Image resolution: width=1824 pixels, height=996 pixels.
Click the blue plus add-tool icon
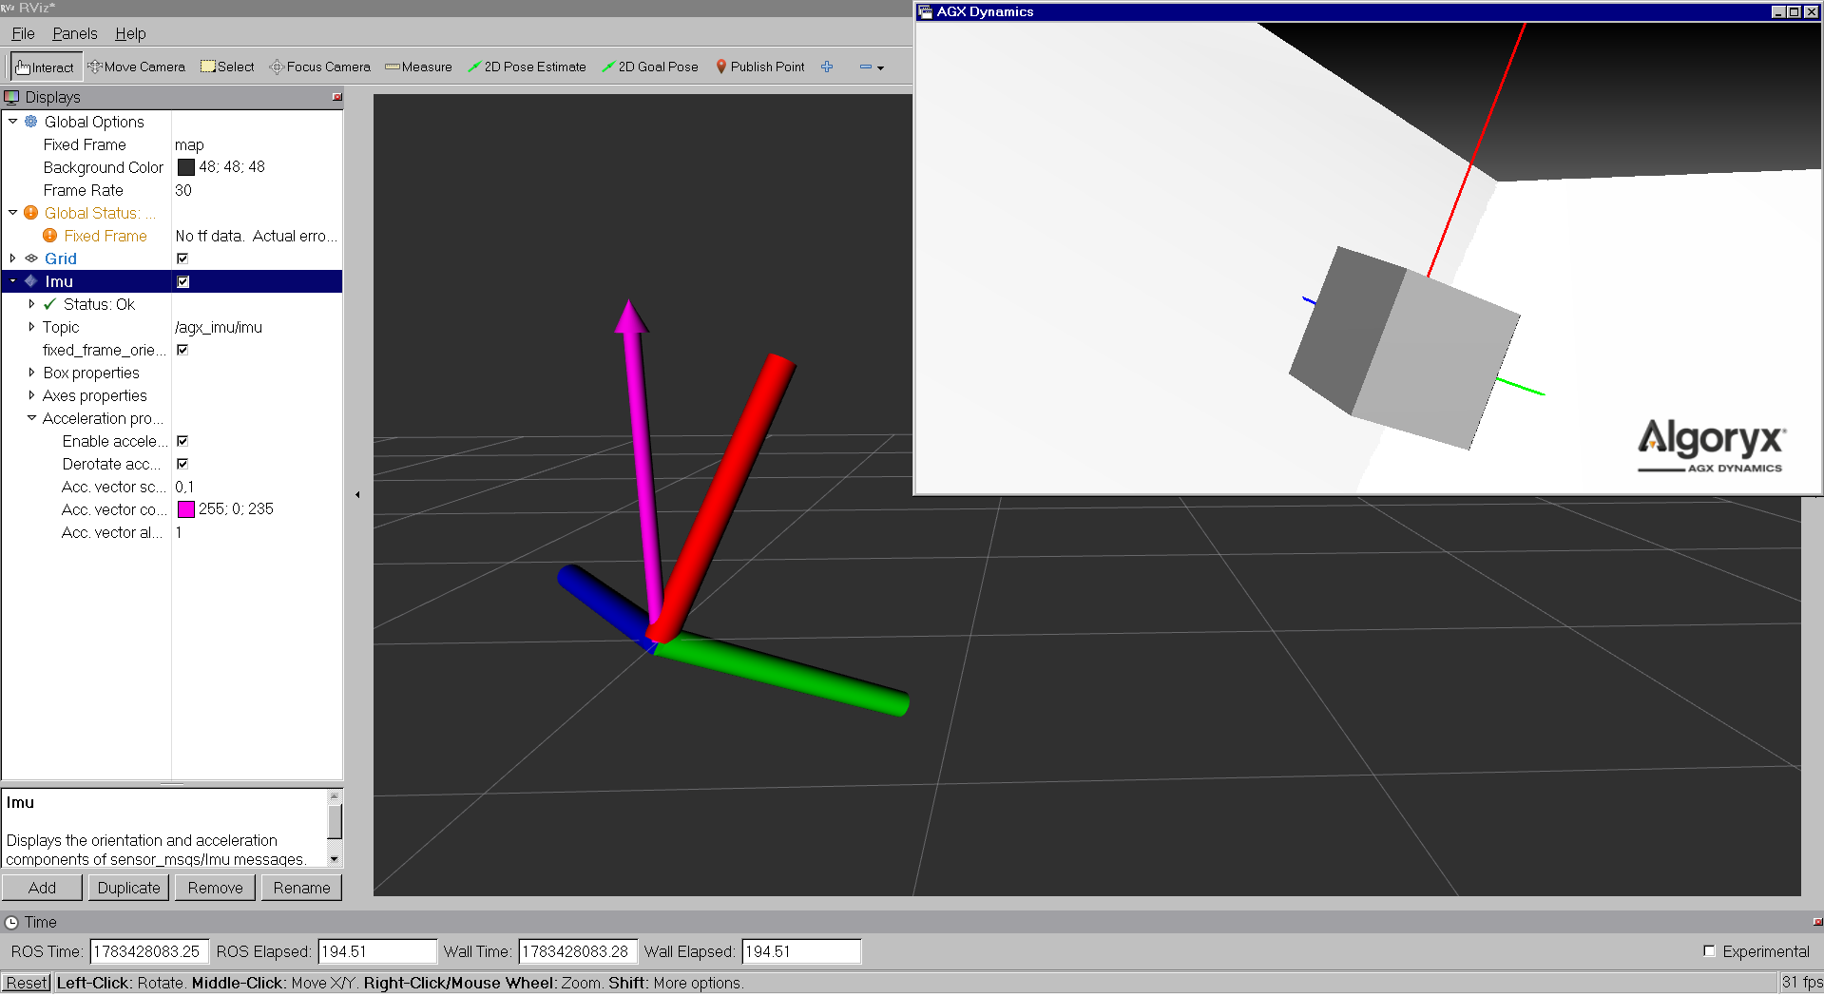pos(827,67)
